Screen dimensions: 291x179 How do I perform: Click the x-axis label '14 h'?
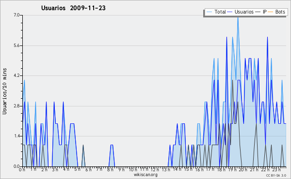tap(177, 169)
